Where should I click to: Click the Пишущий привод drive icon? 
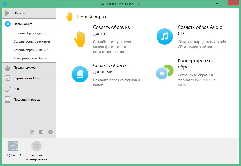[x=8, y=100]
